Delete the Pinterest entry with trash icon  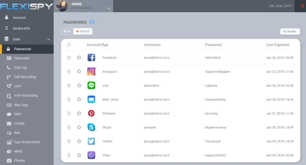click(69, 113)
